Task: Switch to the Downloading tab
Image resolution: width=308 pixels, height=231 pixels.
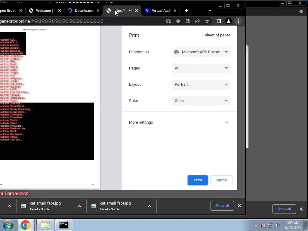Action: [83, 11]
